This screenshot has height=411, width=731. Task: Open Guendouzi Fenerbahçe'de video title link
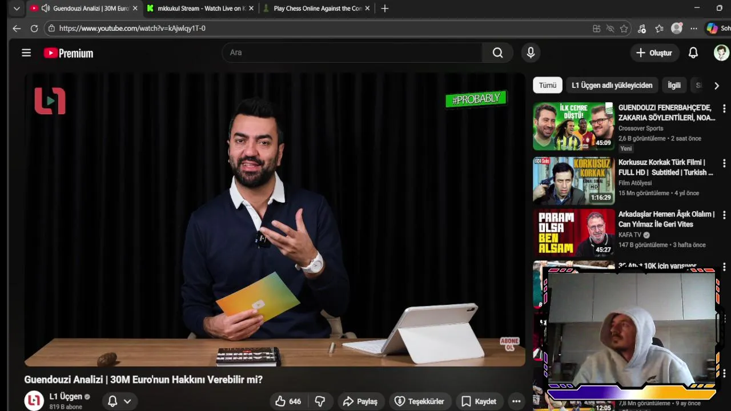point(666,112)
